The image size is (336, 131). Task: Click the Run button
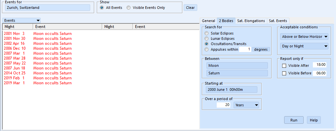tap(294, 120)
